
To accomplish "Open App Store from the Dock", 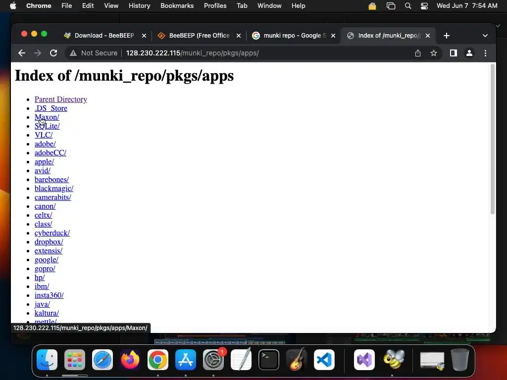I will 186,360.
